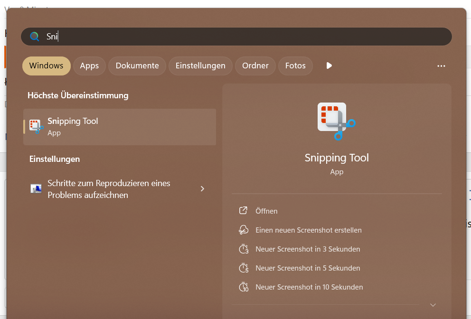
Task: Click the 10-second timer icon
Action: pos(244,287)
